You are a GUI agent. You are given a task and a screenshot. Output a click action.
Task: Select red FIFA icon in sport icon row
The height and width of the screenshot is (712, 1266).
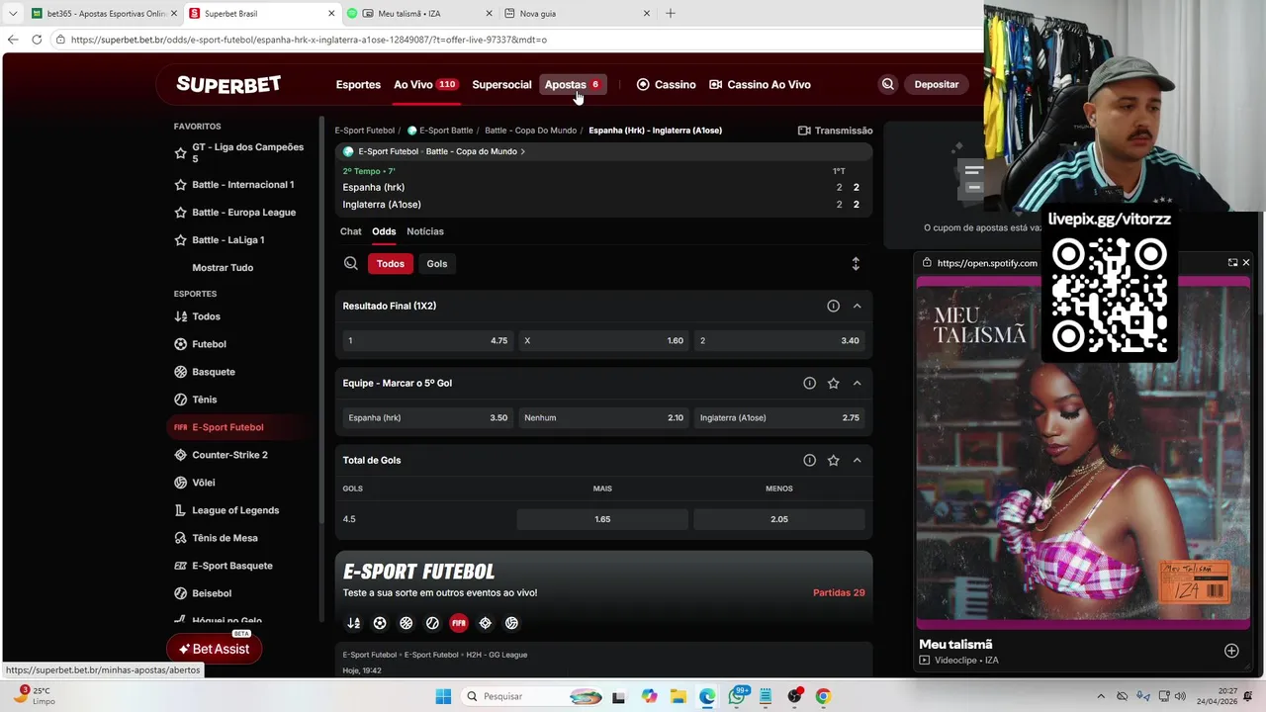[459, 623]
